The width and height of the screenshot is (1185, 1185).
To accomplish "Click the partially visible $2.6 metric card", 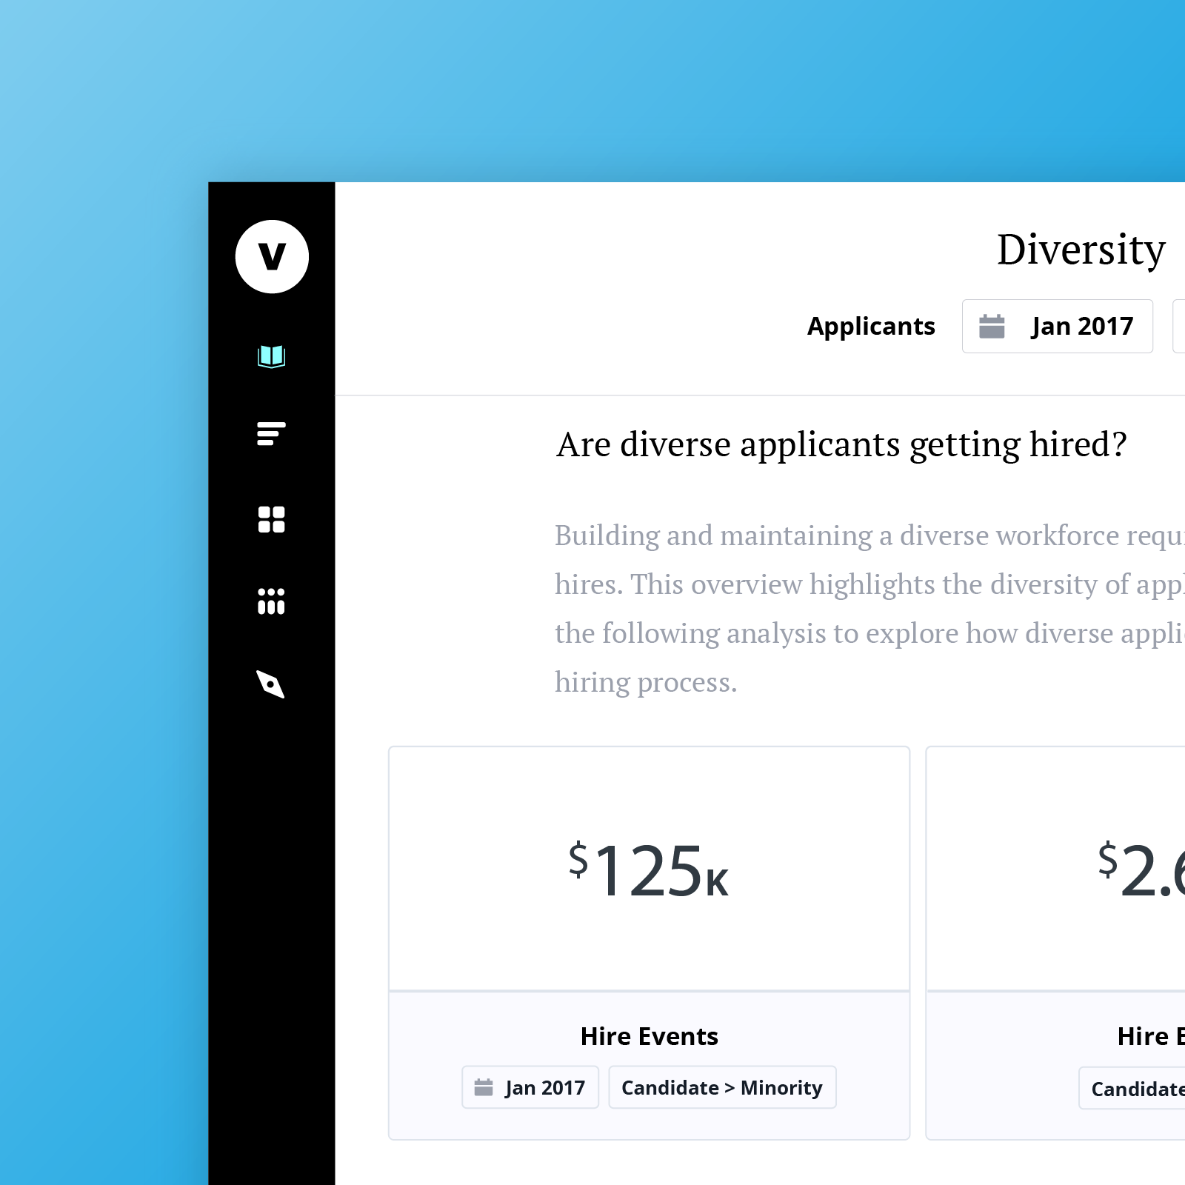I will (1141, 874).
